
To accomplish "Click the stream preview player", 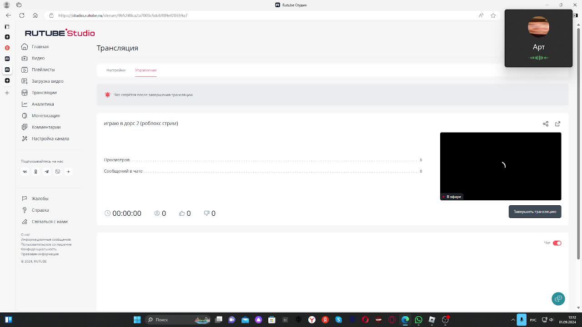I will click(x=501, y=166).
